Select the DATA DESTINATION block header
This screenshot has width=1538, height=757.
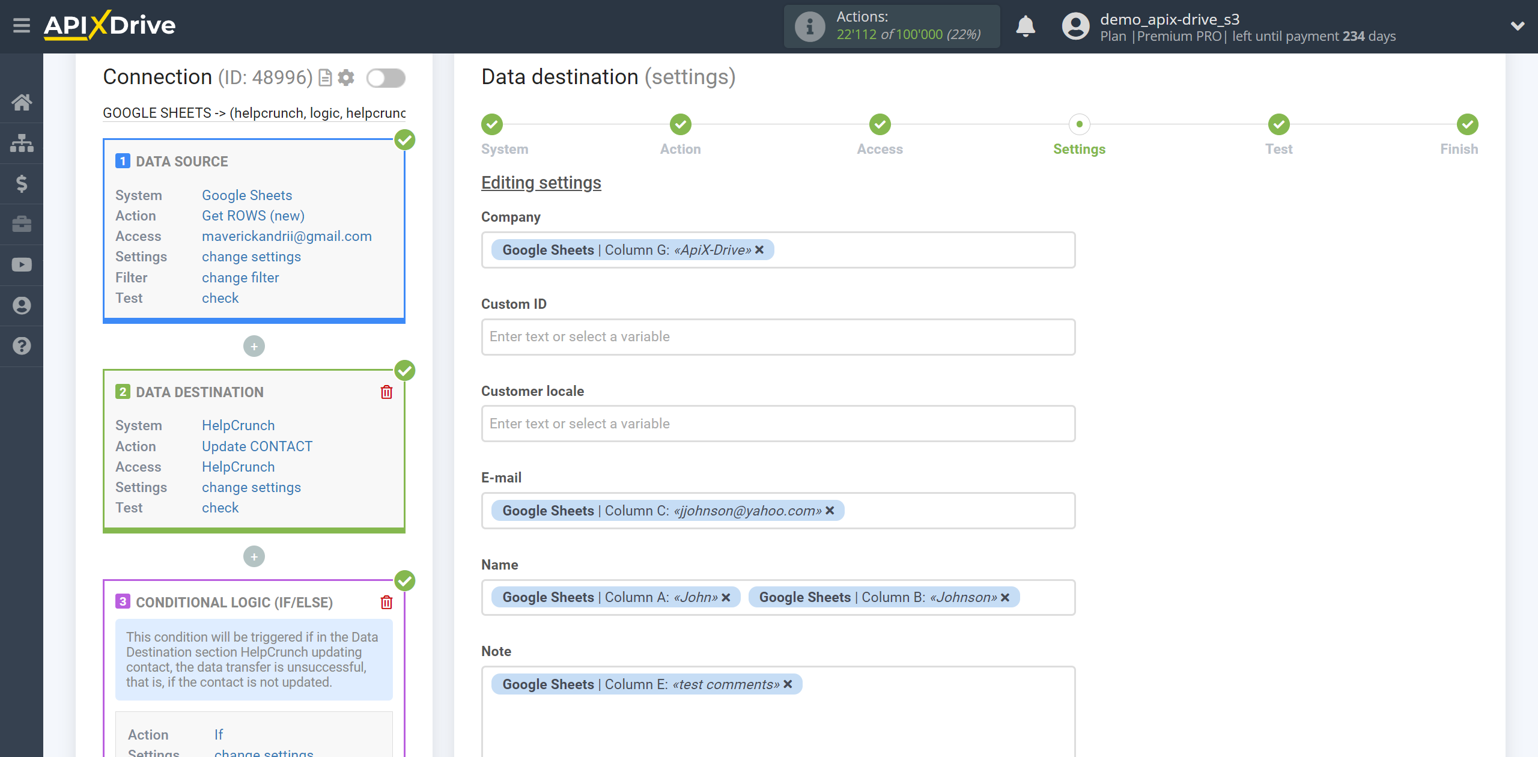pyautogui.click(x=199, y=392)
